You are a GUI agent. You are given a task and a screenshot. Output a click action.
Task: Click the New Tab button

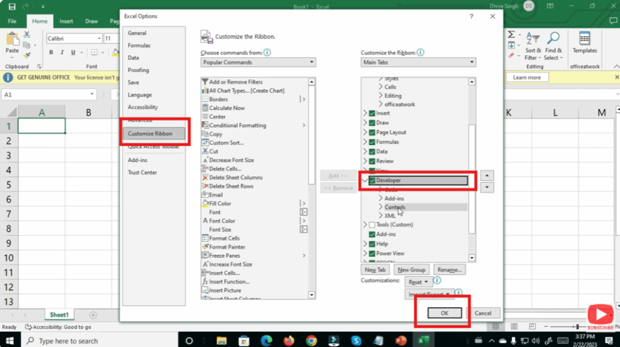tap(375, 270)
